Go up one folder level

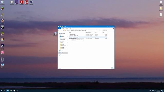coord(64,30)
